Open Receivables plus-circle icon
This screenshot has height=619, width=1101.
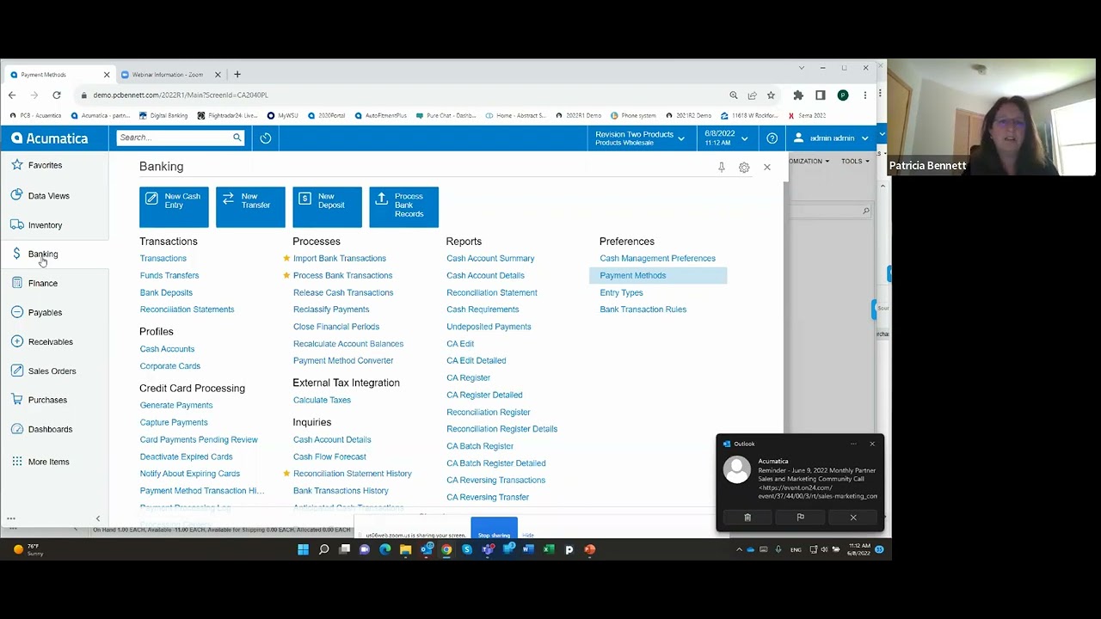point(17,341)
